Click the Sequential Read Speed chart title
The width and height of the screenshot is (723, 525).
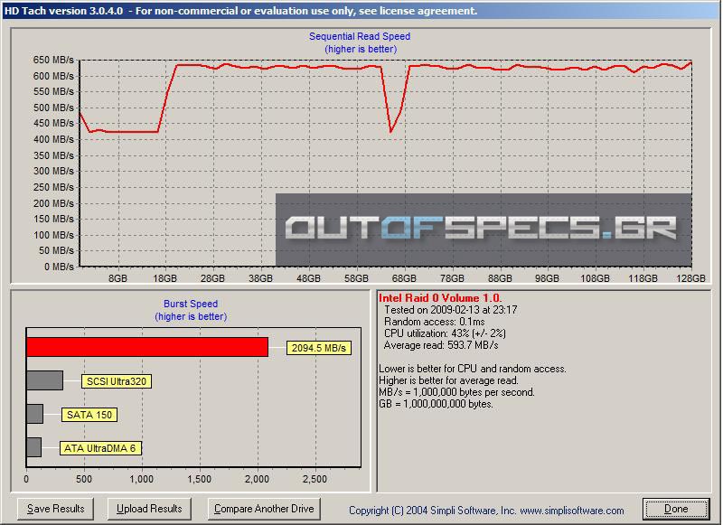tap(360, 36)
